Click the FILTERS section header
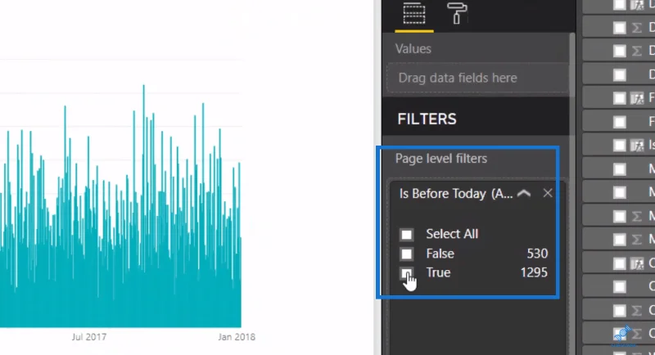 click(427, 119)
